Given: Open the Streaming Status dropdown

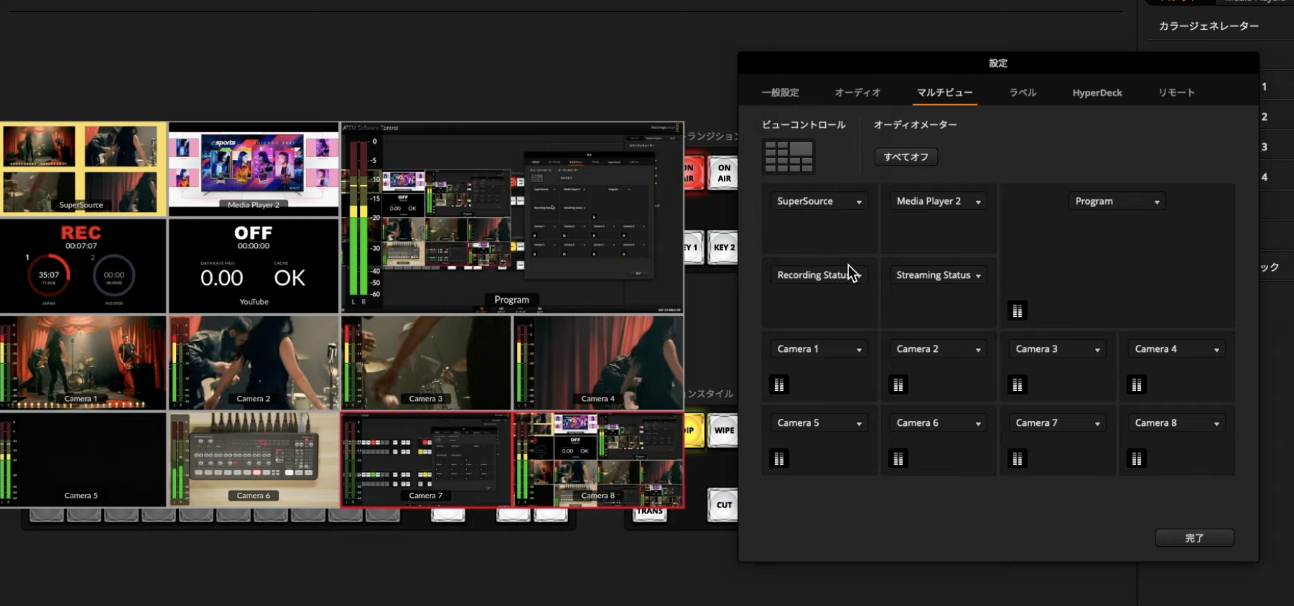Looking at the screenshot, I should 938,275.
